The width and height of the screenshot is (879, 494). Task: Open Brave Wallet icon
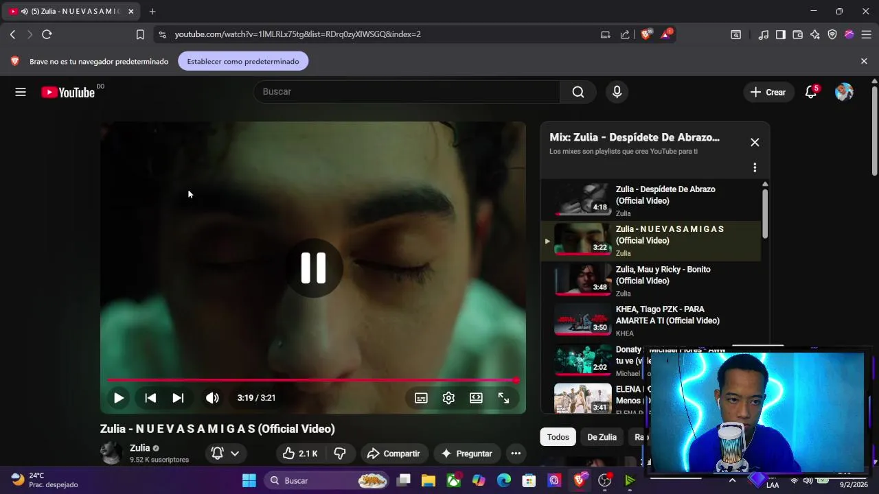798,34
